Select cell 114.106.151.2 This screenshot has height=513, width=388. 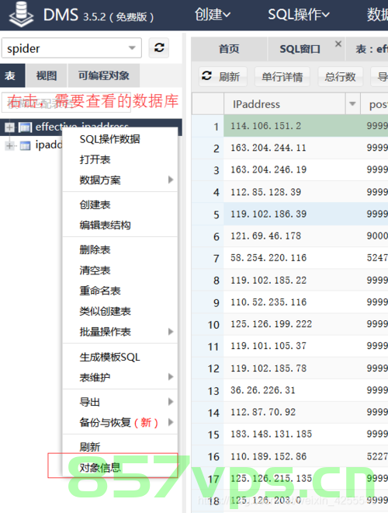coord(292,126)
